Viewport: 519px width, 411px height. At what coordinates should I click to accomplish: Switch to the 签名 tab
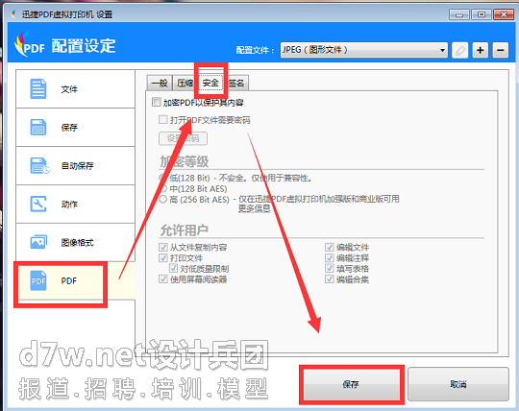click(x=236, y=83)
